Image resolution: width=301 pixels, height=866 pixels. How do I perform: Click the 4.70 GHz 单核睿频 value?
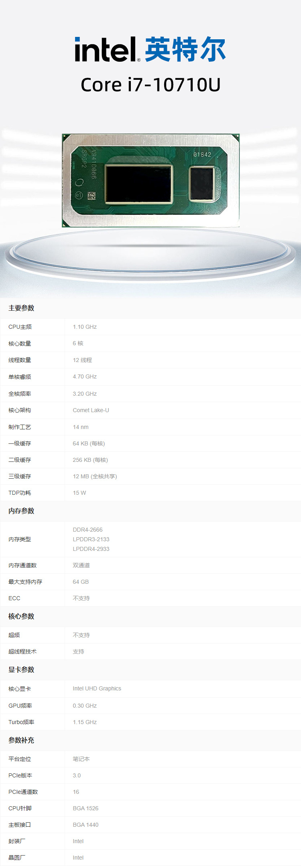click(x=85, y=376)
